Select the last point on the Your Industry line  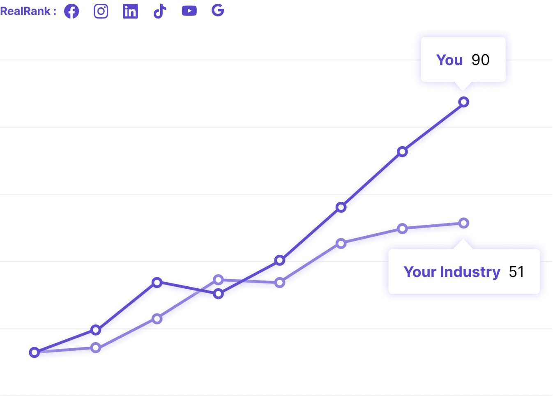(x=464, y=223)
